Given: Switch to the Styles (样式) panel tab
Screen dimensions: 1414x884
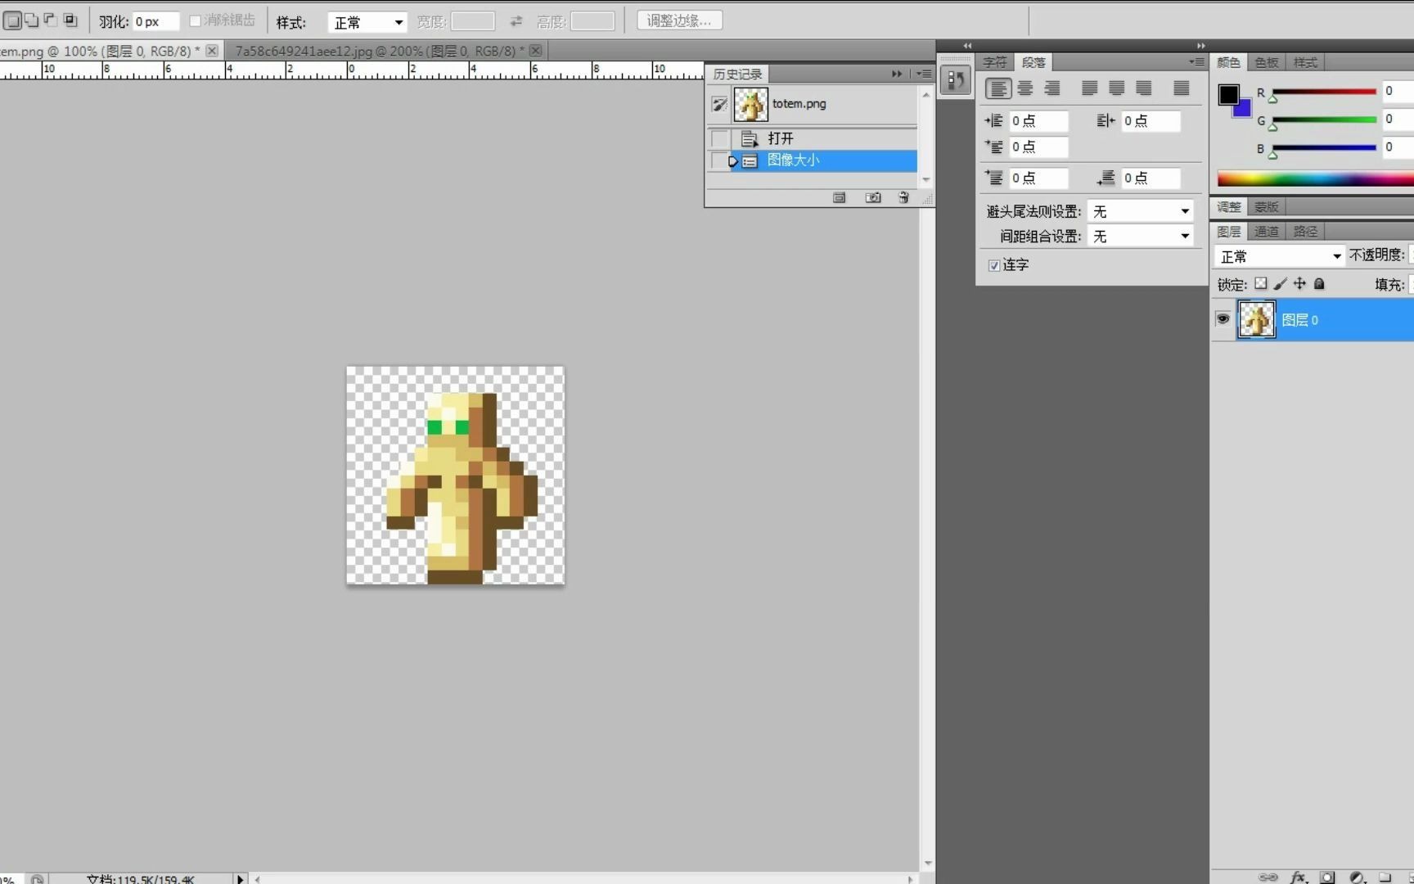Looking at the screenshot, I should [x=1304, y=62].
